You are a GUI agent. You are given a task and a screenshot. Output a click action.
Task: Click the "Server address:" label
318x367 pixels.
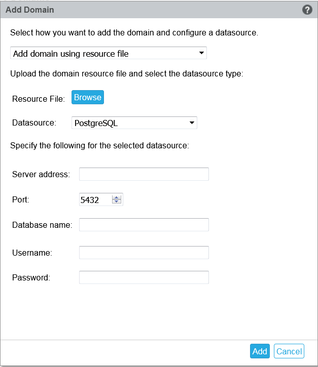tap(41, 175)
